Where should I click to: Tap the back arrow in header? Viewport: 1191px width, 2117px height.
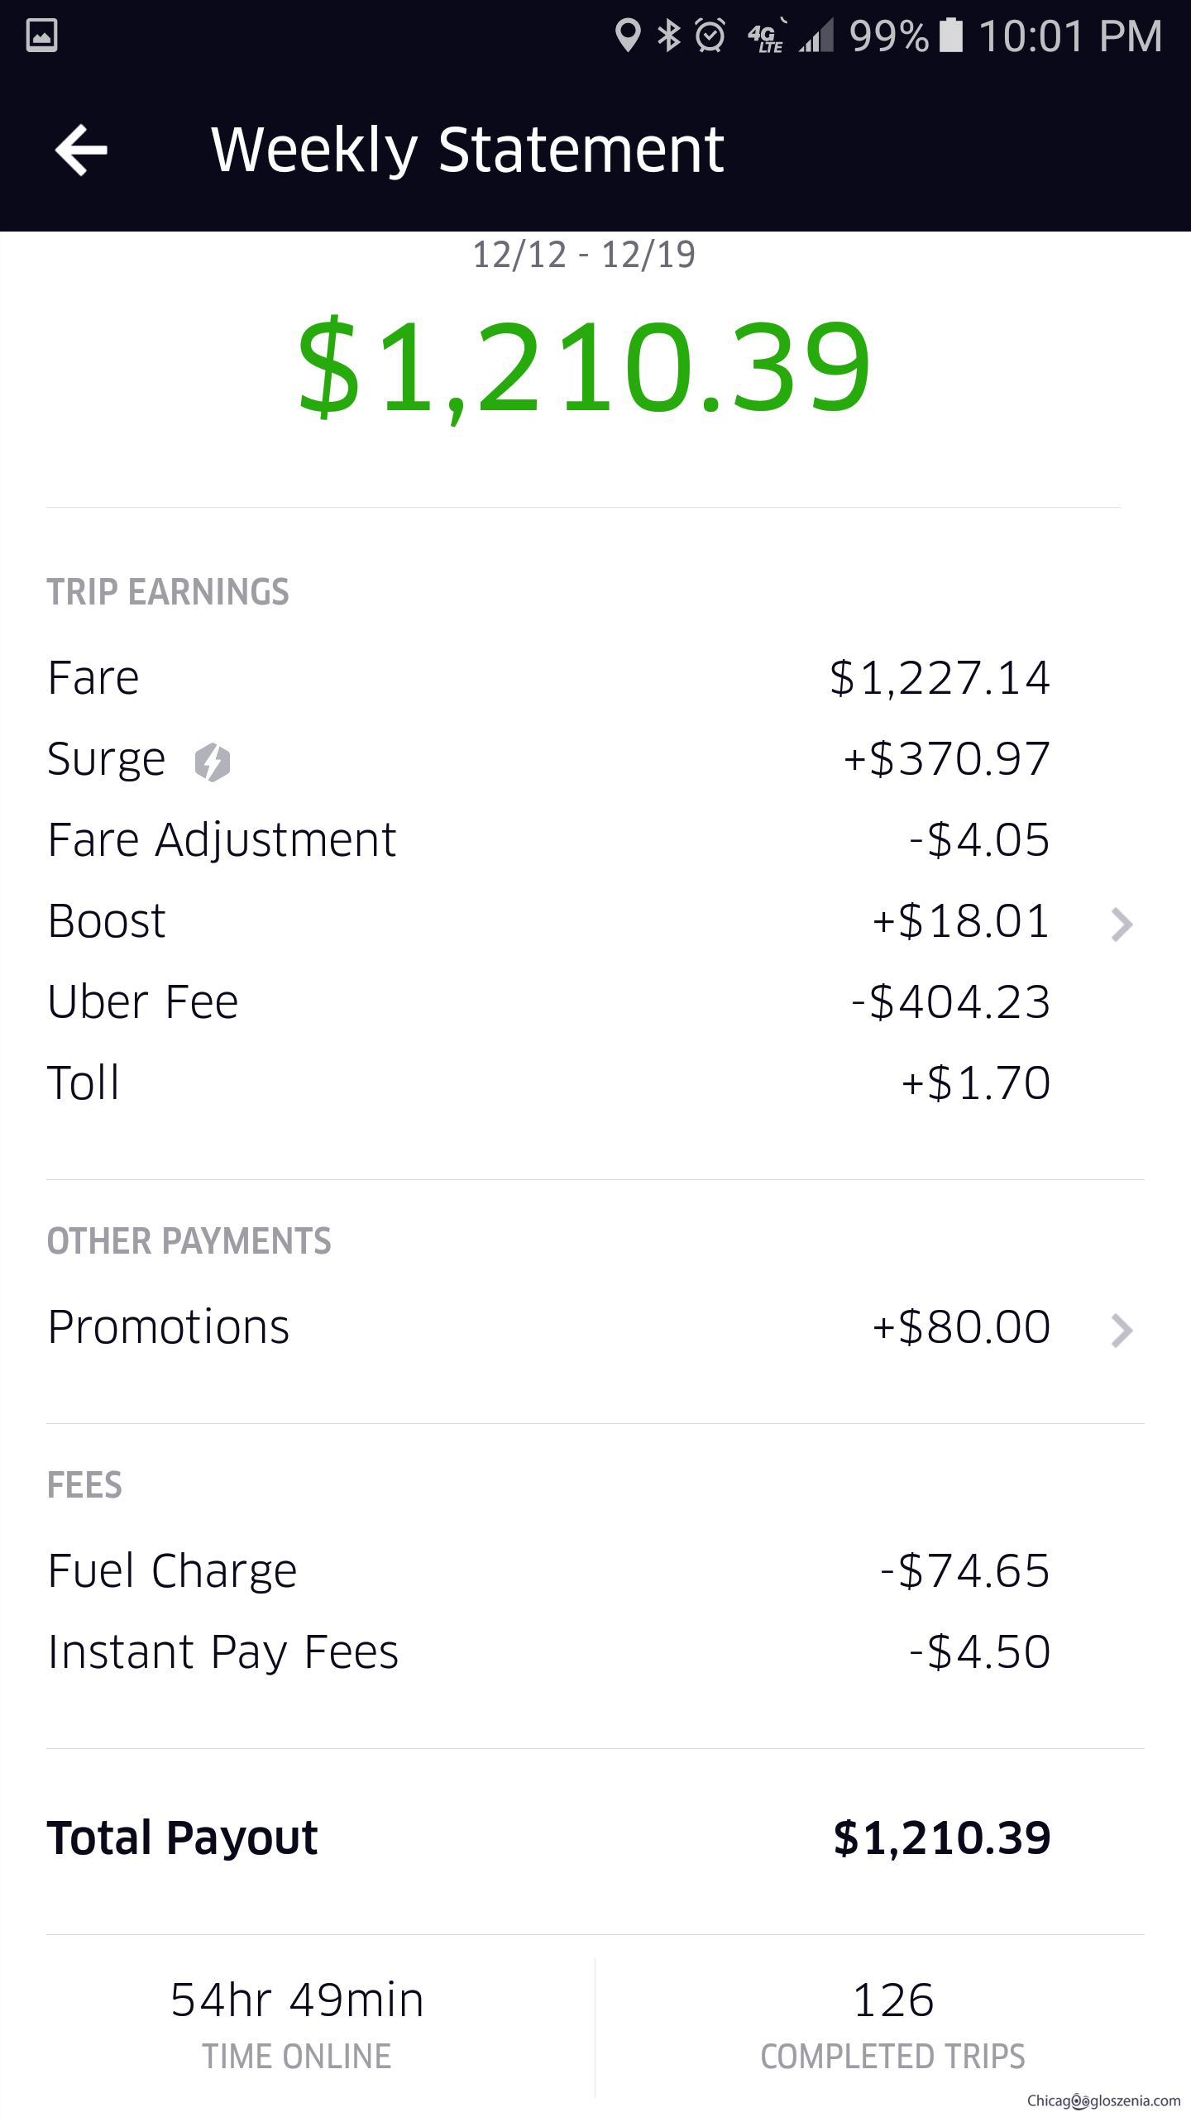pyautogui.click(x=81, y=150)
